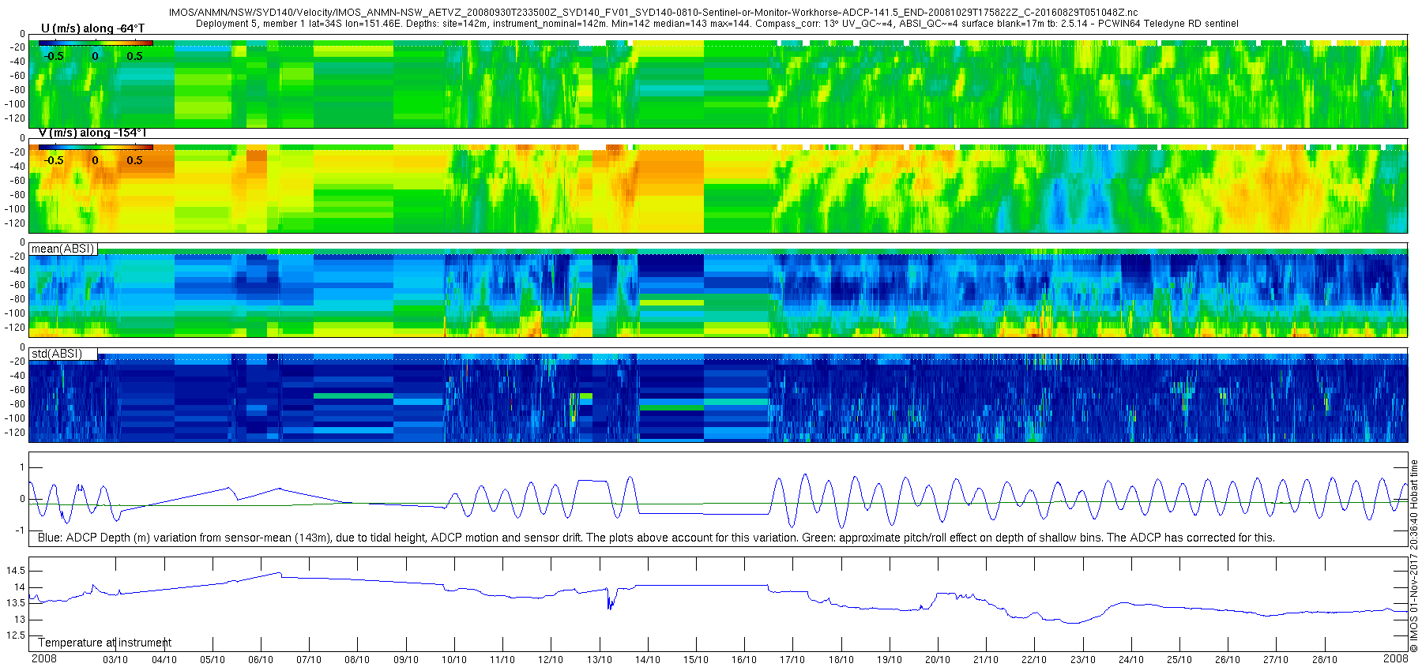Click the '13/10' date tick label
This screenshot has width=1422, height=671.
click(x=599, y=660)
